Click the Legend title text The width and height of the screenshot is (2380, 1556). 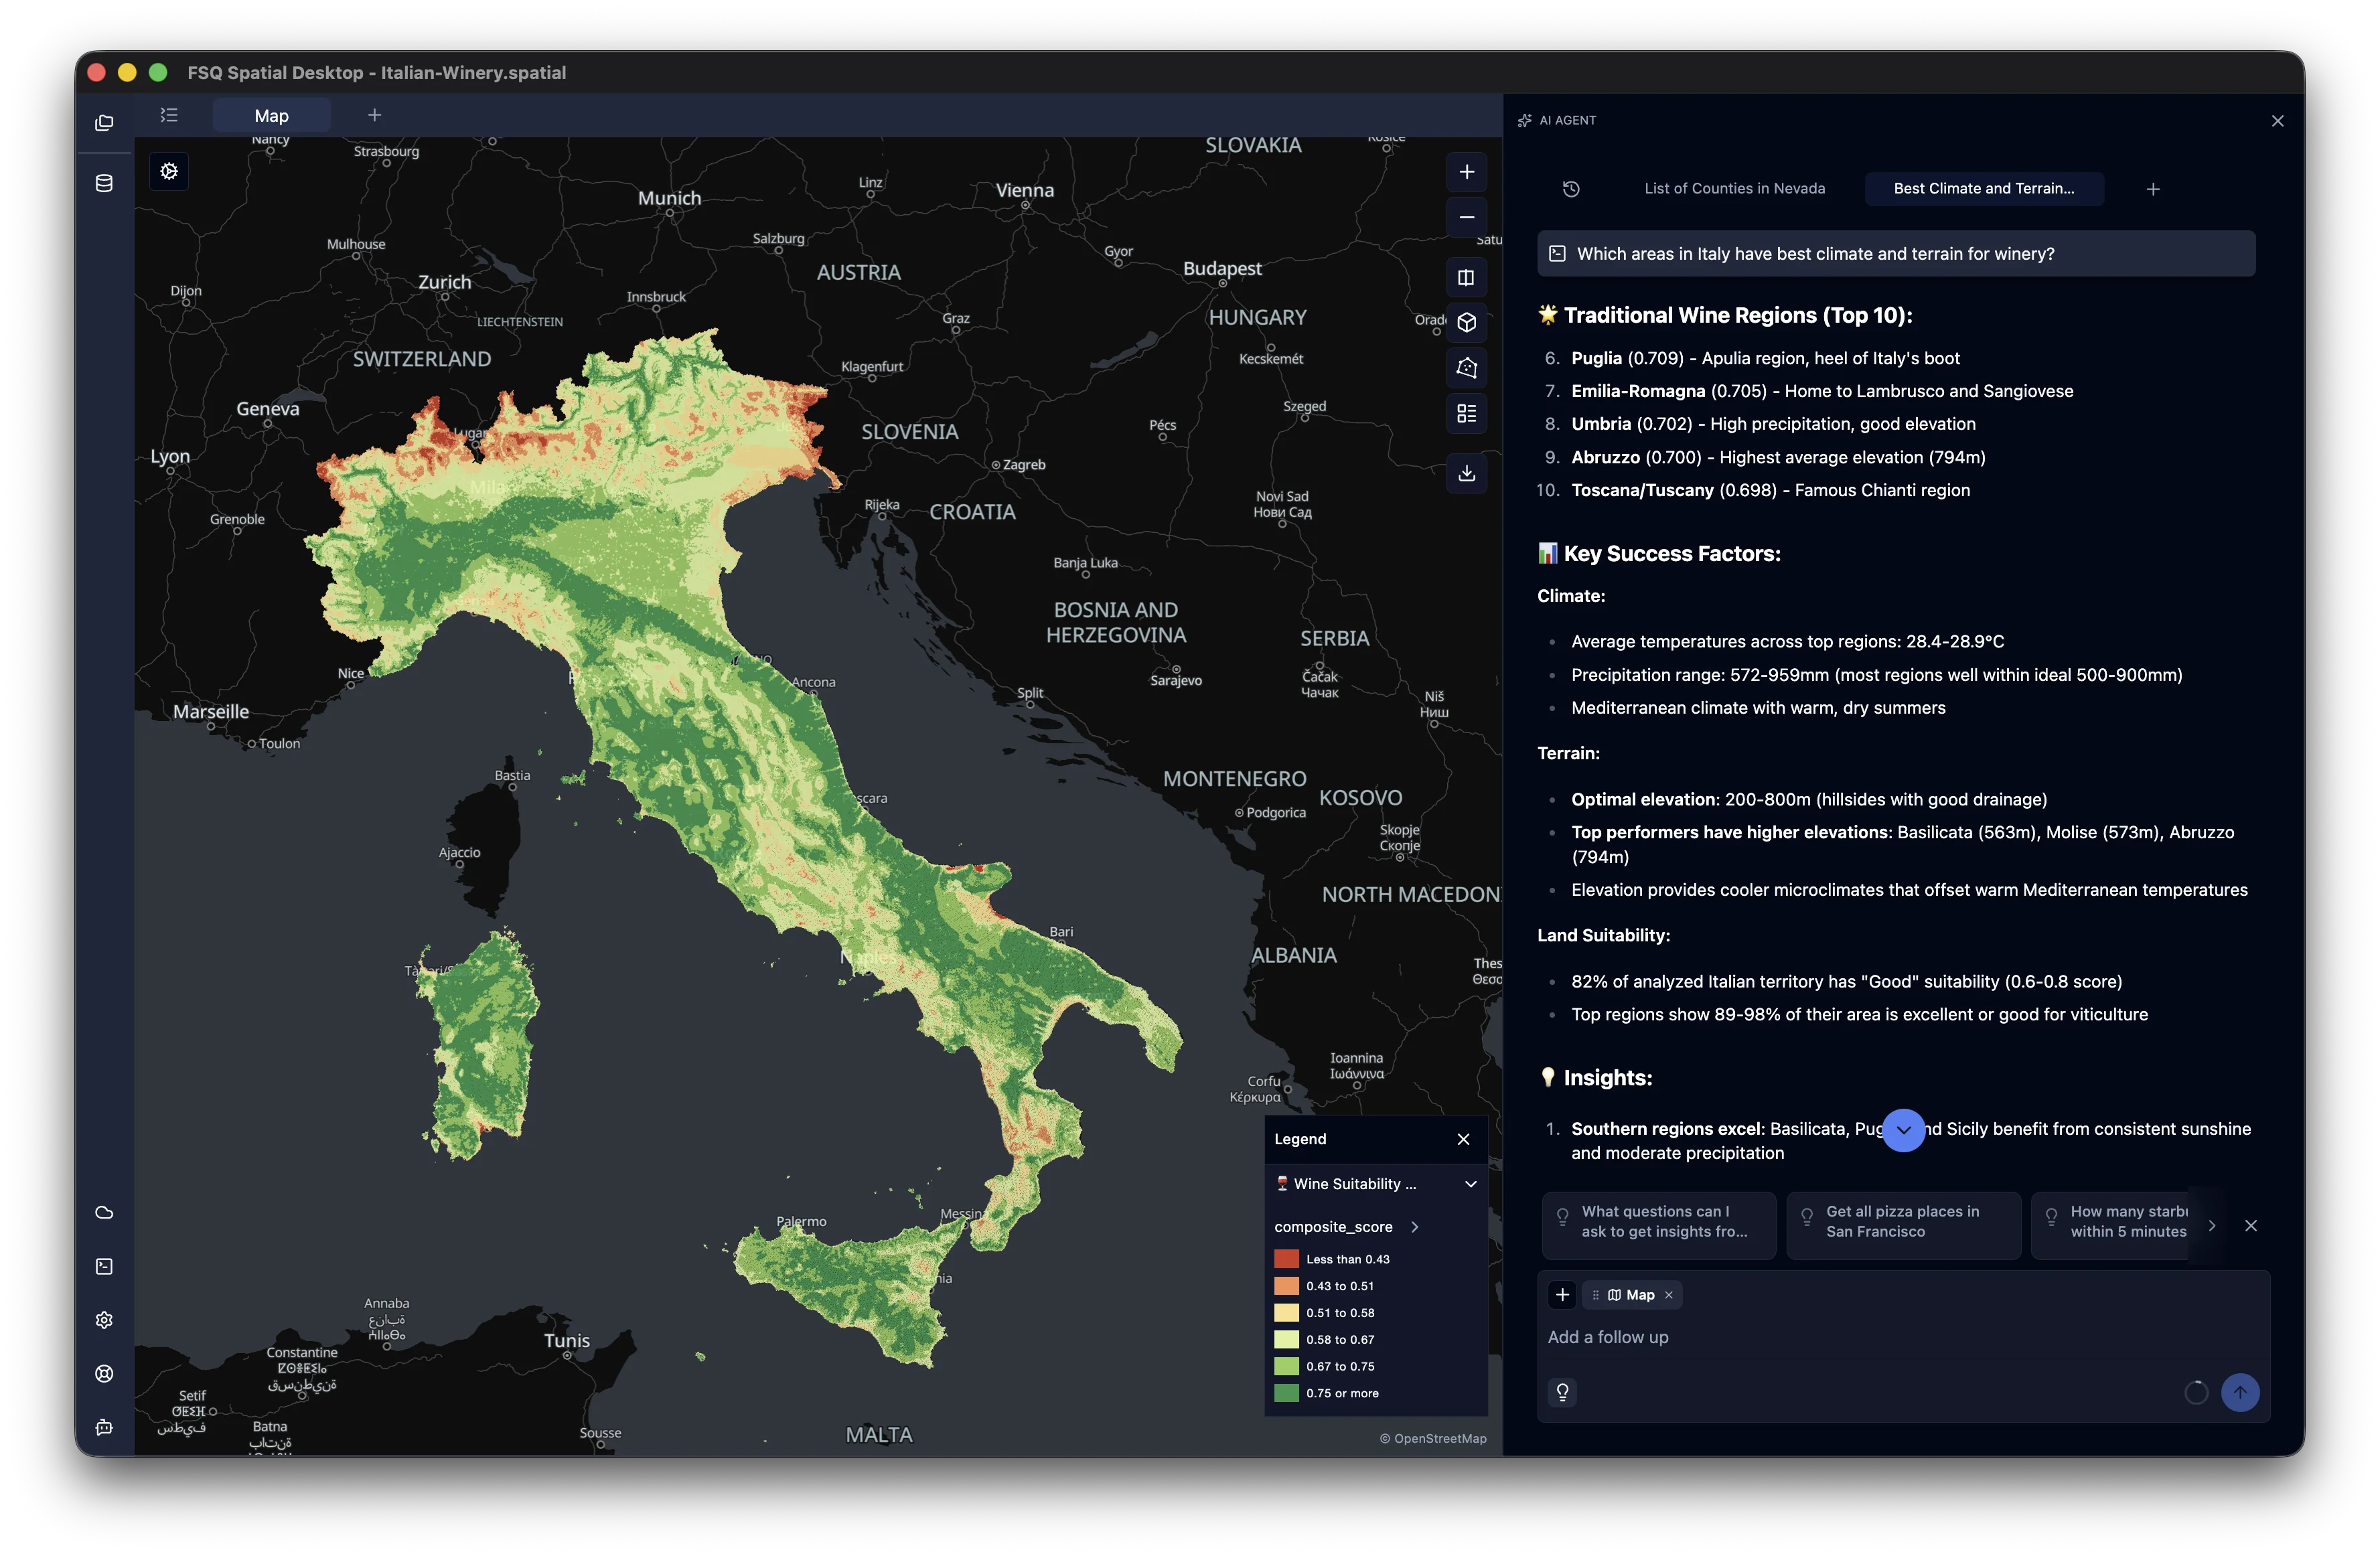[1300, 1139]
